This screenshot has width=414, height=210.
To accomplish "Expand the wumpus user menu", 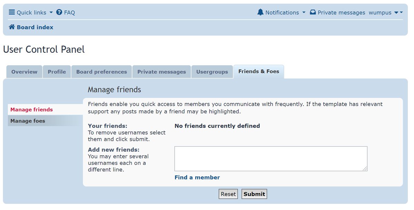I will pyautogui.click(x=398, y=12).
